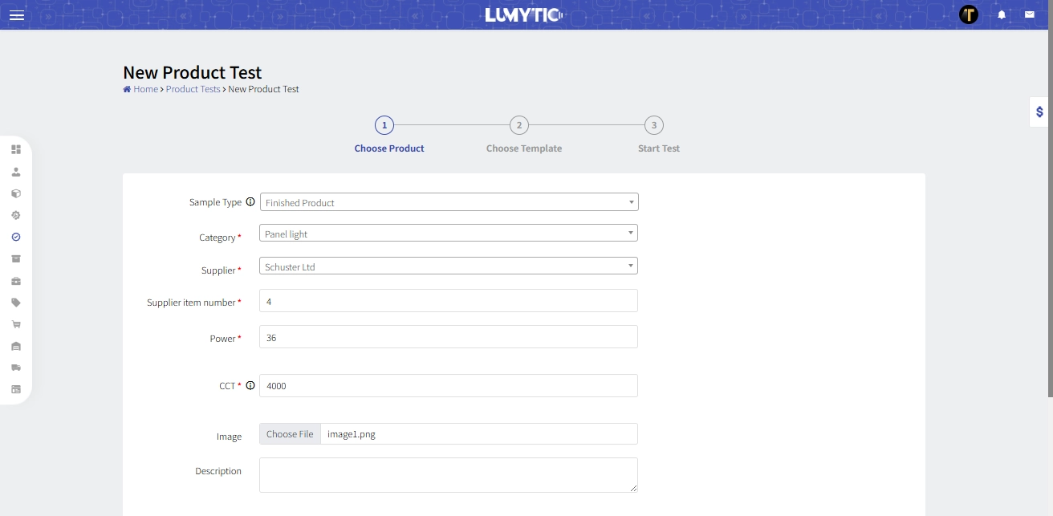Open the hamburger navigation menu
This screenshot has height=516, width=1053.
(x=16, y=14)
